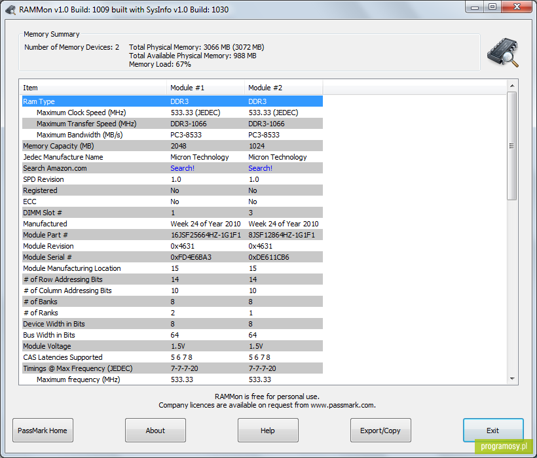Click Module #2 capacity value 1024
Viewport: 537px width, 458px height.
pos(257,146)
